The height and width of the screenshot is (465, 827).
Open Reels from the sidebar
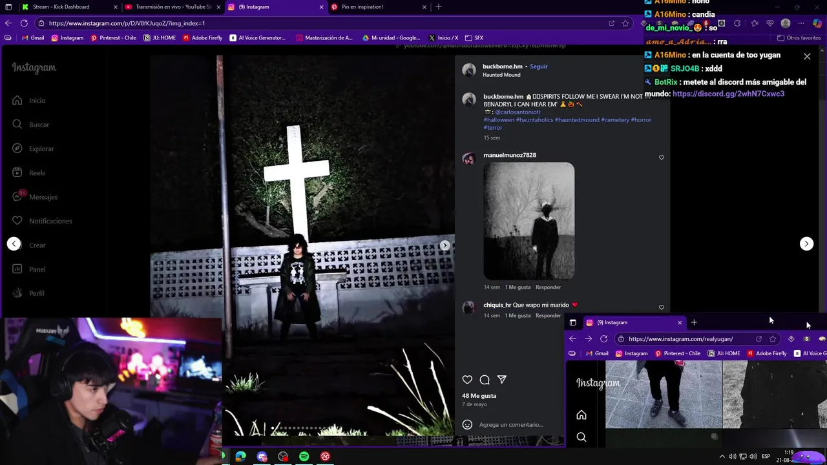(29, 173)
